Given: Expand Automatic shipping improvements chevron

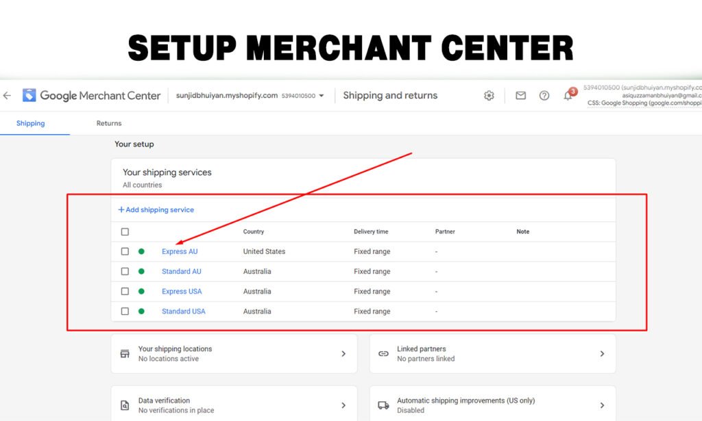Looking at the screenshot, I should tap(602, 405).
